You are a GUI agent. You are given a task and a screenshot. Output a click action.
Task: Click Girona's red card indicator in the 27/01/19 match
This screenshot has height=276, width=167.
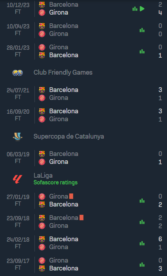click(x=71, y=196)
